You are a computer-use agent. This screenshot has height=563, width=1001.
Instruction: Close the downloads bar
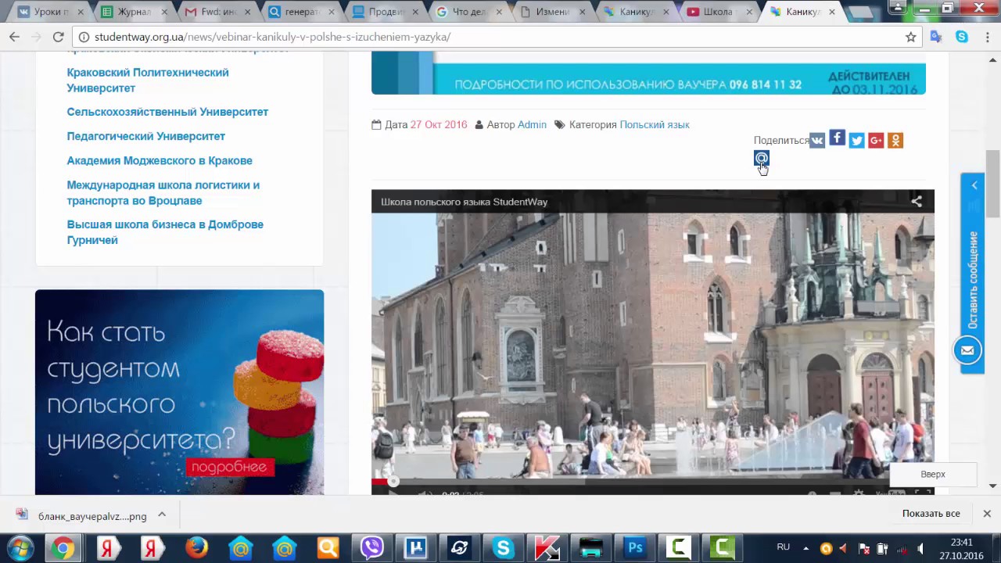click(x=987, y=514)
